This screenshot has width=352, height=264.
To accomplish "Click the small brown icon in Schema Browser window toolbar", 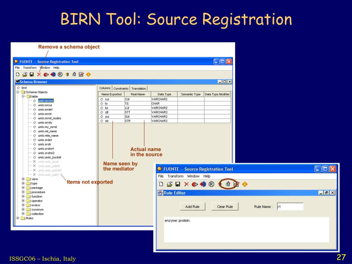I will tap(67, 75).
